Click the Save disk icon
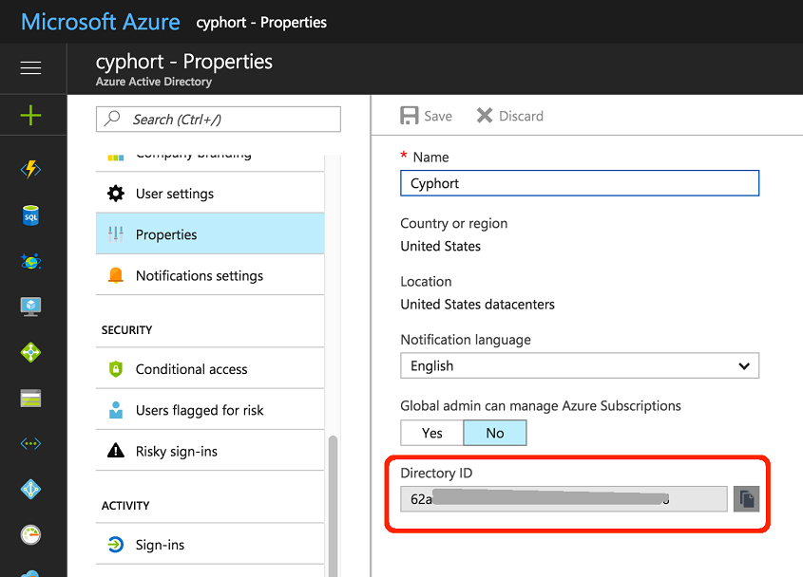Image resolution: width=803 pixels, height=577 pixels. (410, 116)
